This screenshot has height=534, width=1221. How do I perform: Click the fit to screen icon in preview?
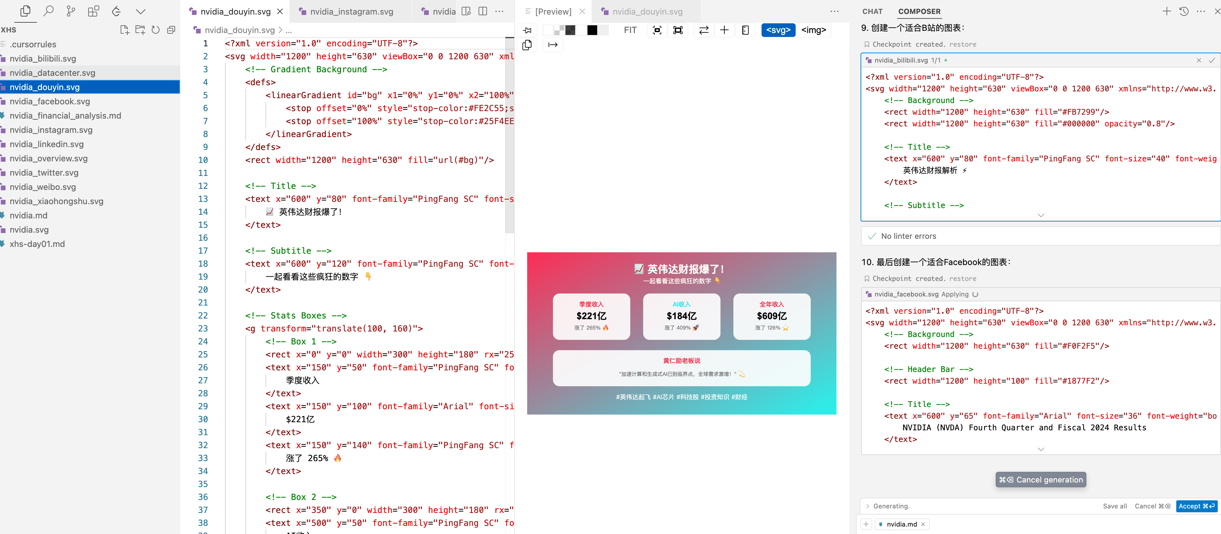coord(678,30)
